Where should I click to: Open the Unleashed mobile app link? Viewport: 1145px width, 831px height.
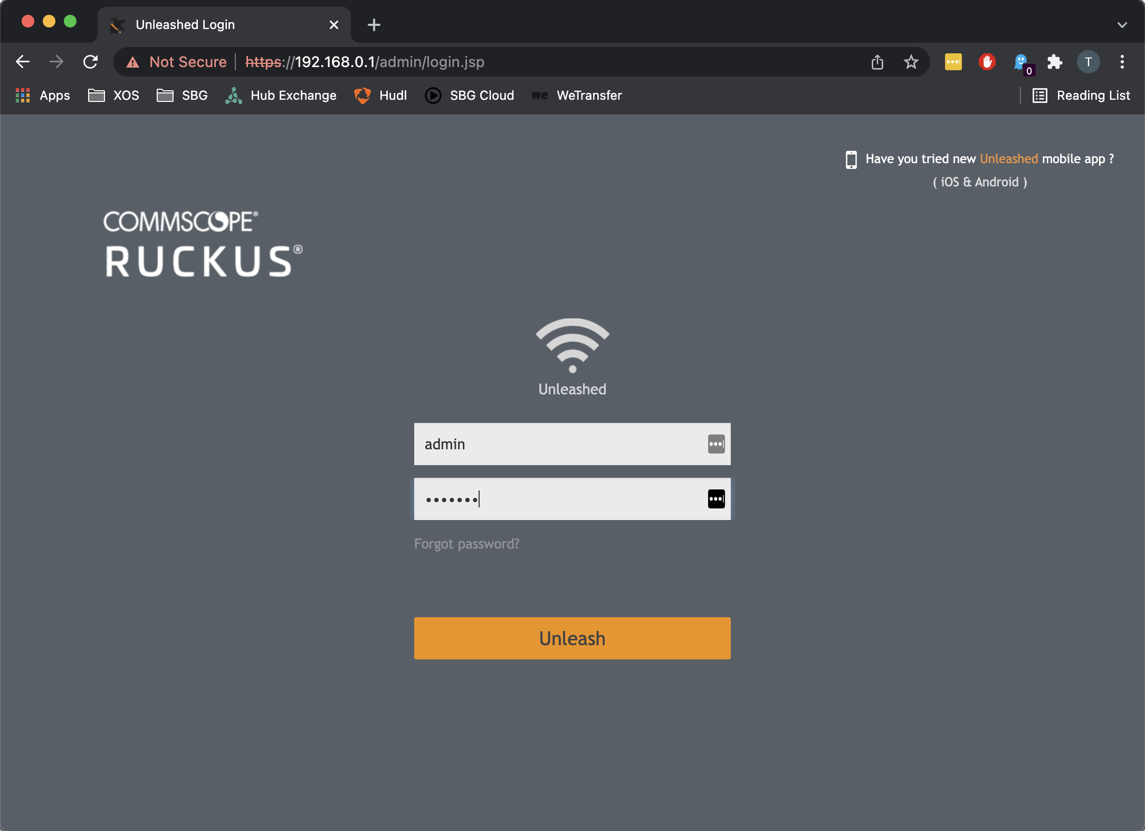pyautogui.click(x=1009, y=159)
